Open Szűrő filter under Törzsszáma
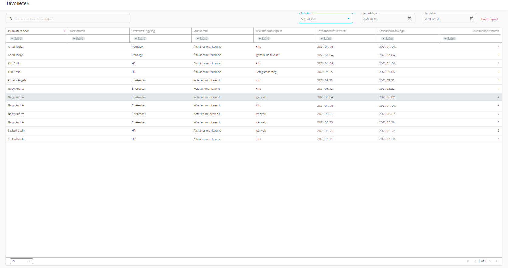508x268 pixels. (78, 39)
